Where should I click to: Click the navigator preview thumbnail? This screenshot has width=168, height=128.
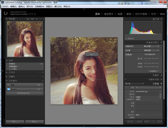coord(25,39)
